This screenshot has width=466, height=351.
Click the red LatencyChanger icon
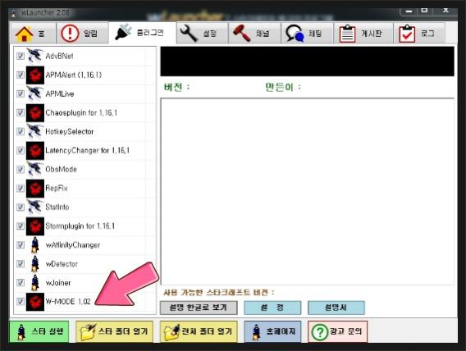35,151
